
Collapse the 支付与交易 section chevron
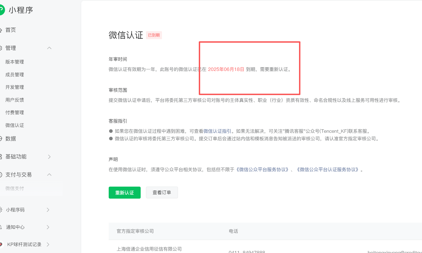coord(49,175)
